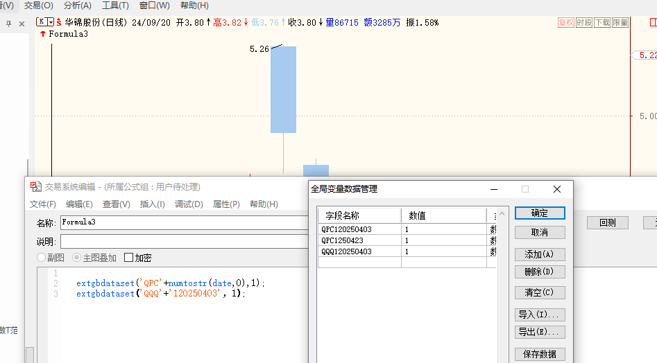Click the 导入(I)... button

click(540, 315)
